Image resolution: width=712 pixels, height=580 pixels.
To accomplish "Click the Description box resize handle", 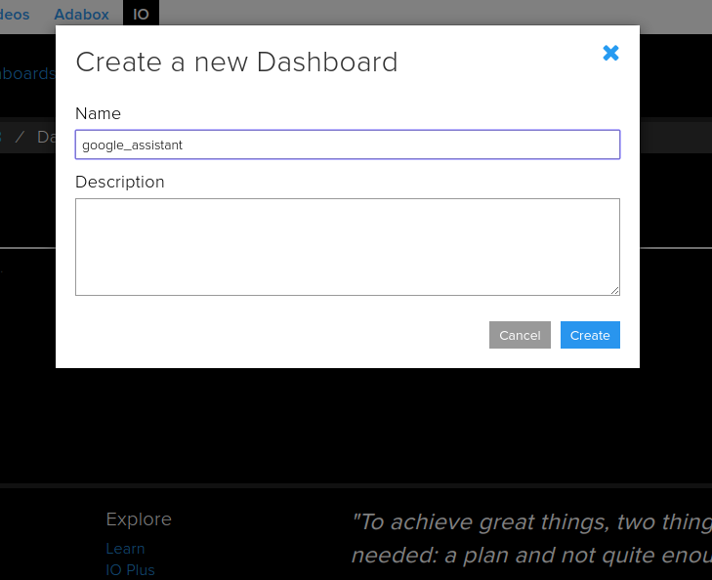I will coord(615,290).
